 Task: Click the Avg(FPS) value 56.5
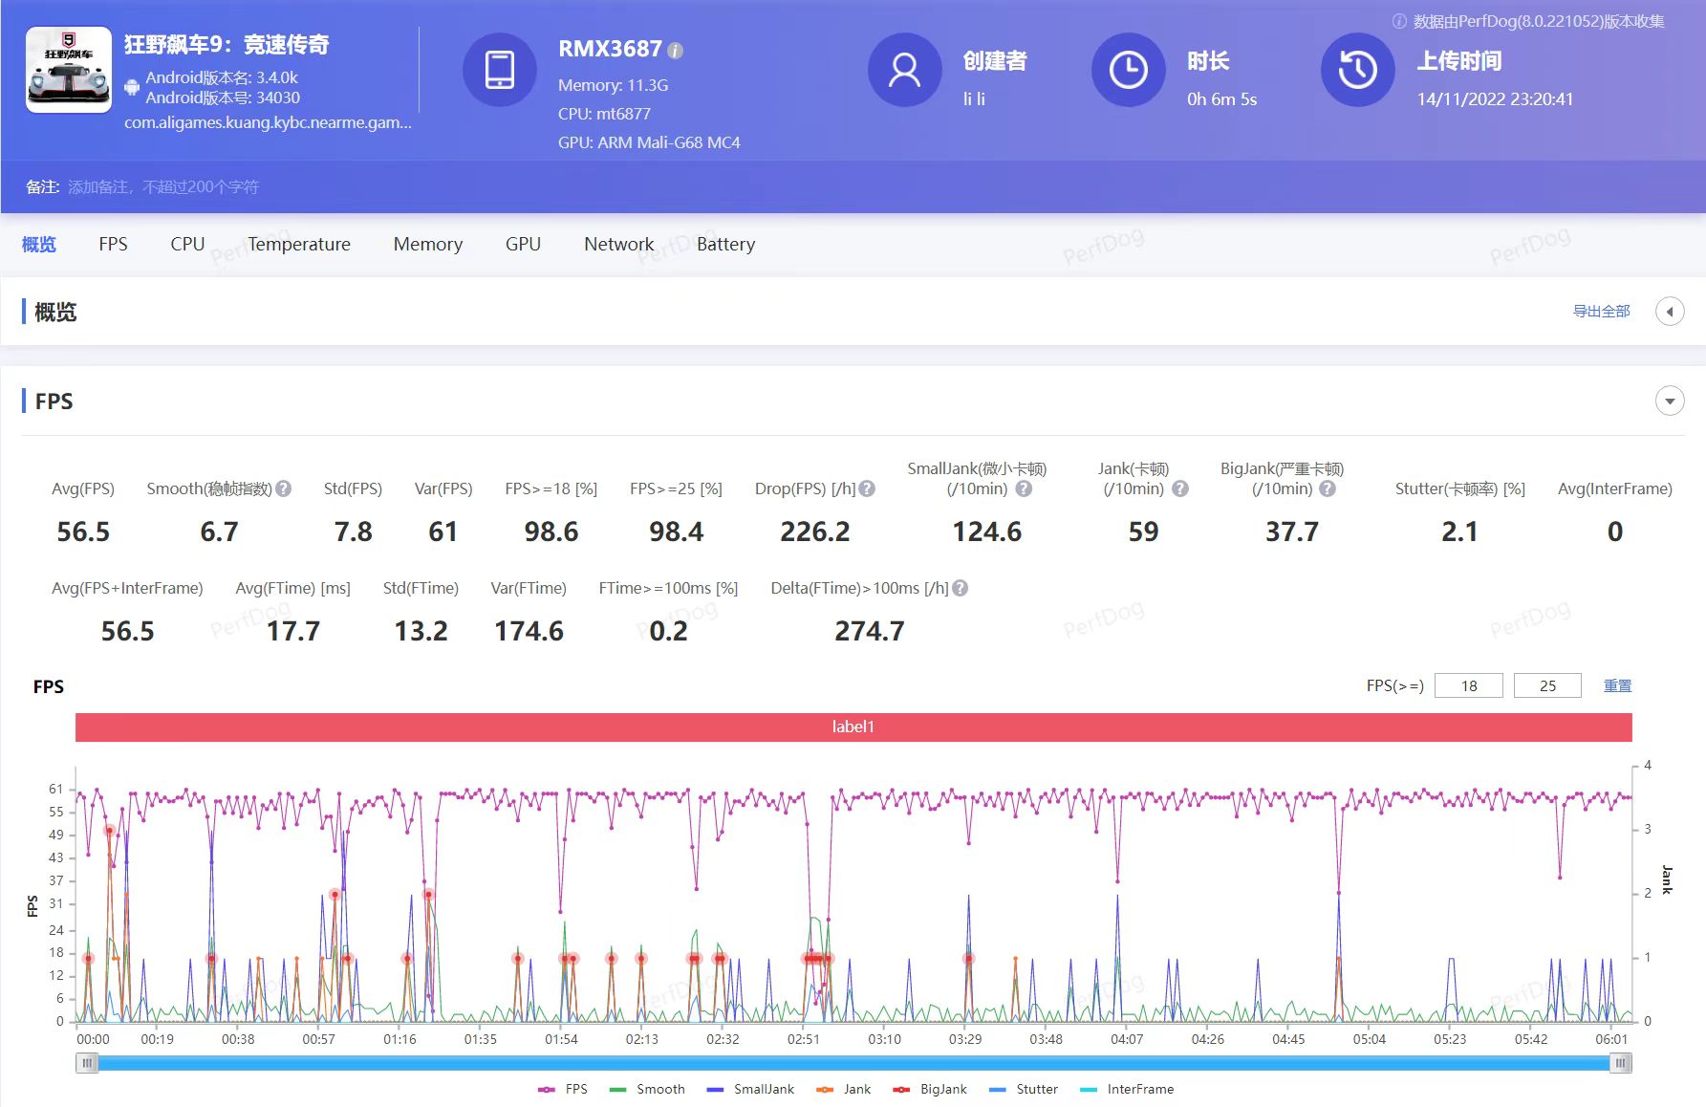[x=83, y=532]
